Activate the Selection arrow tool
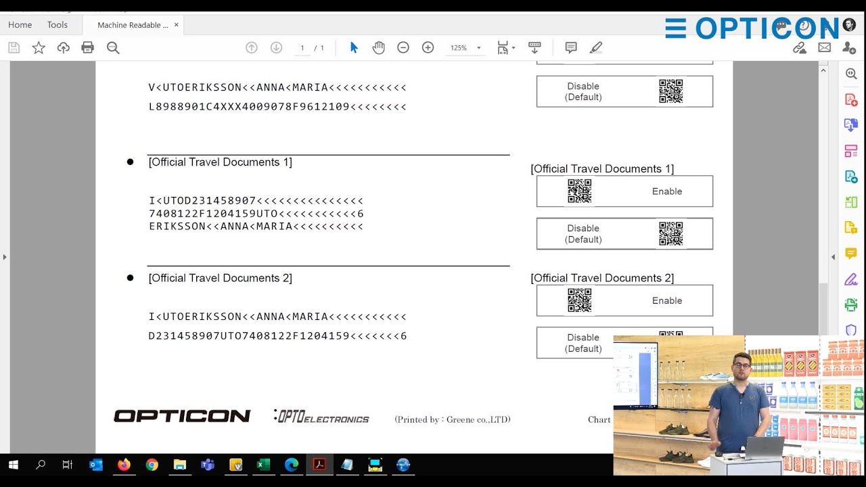The image size is (866, 487). click(x=353, y=47)
